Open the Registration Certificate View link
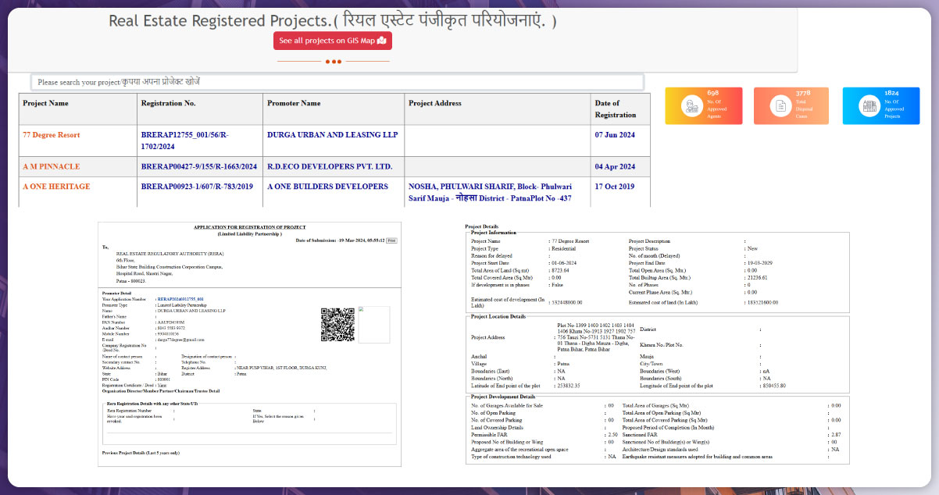Image resolution: width=939 pixels, height=495 pixels. tap(162, 386)
